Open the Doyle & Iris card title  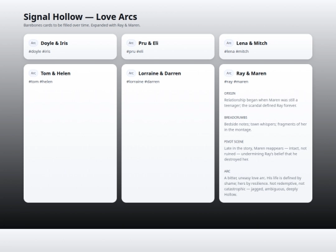[54, 43]
